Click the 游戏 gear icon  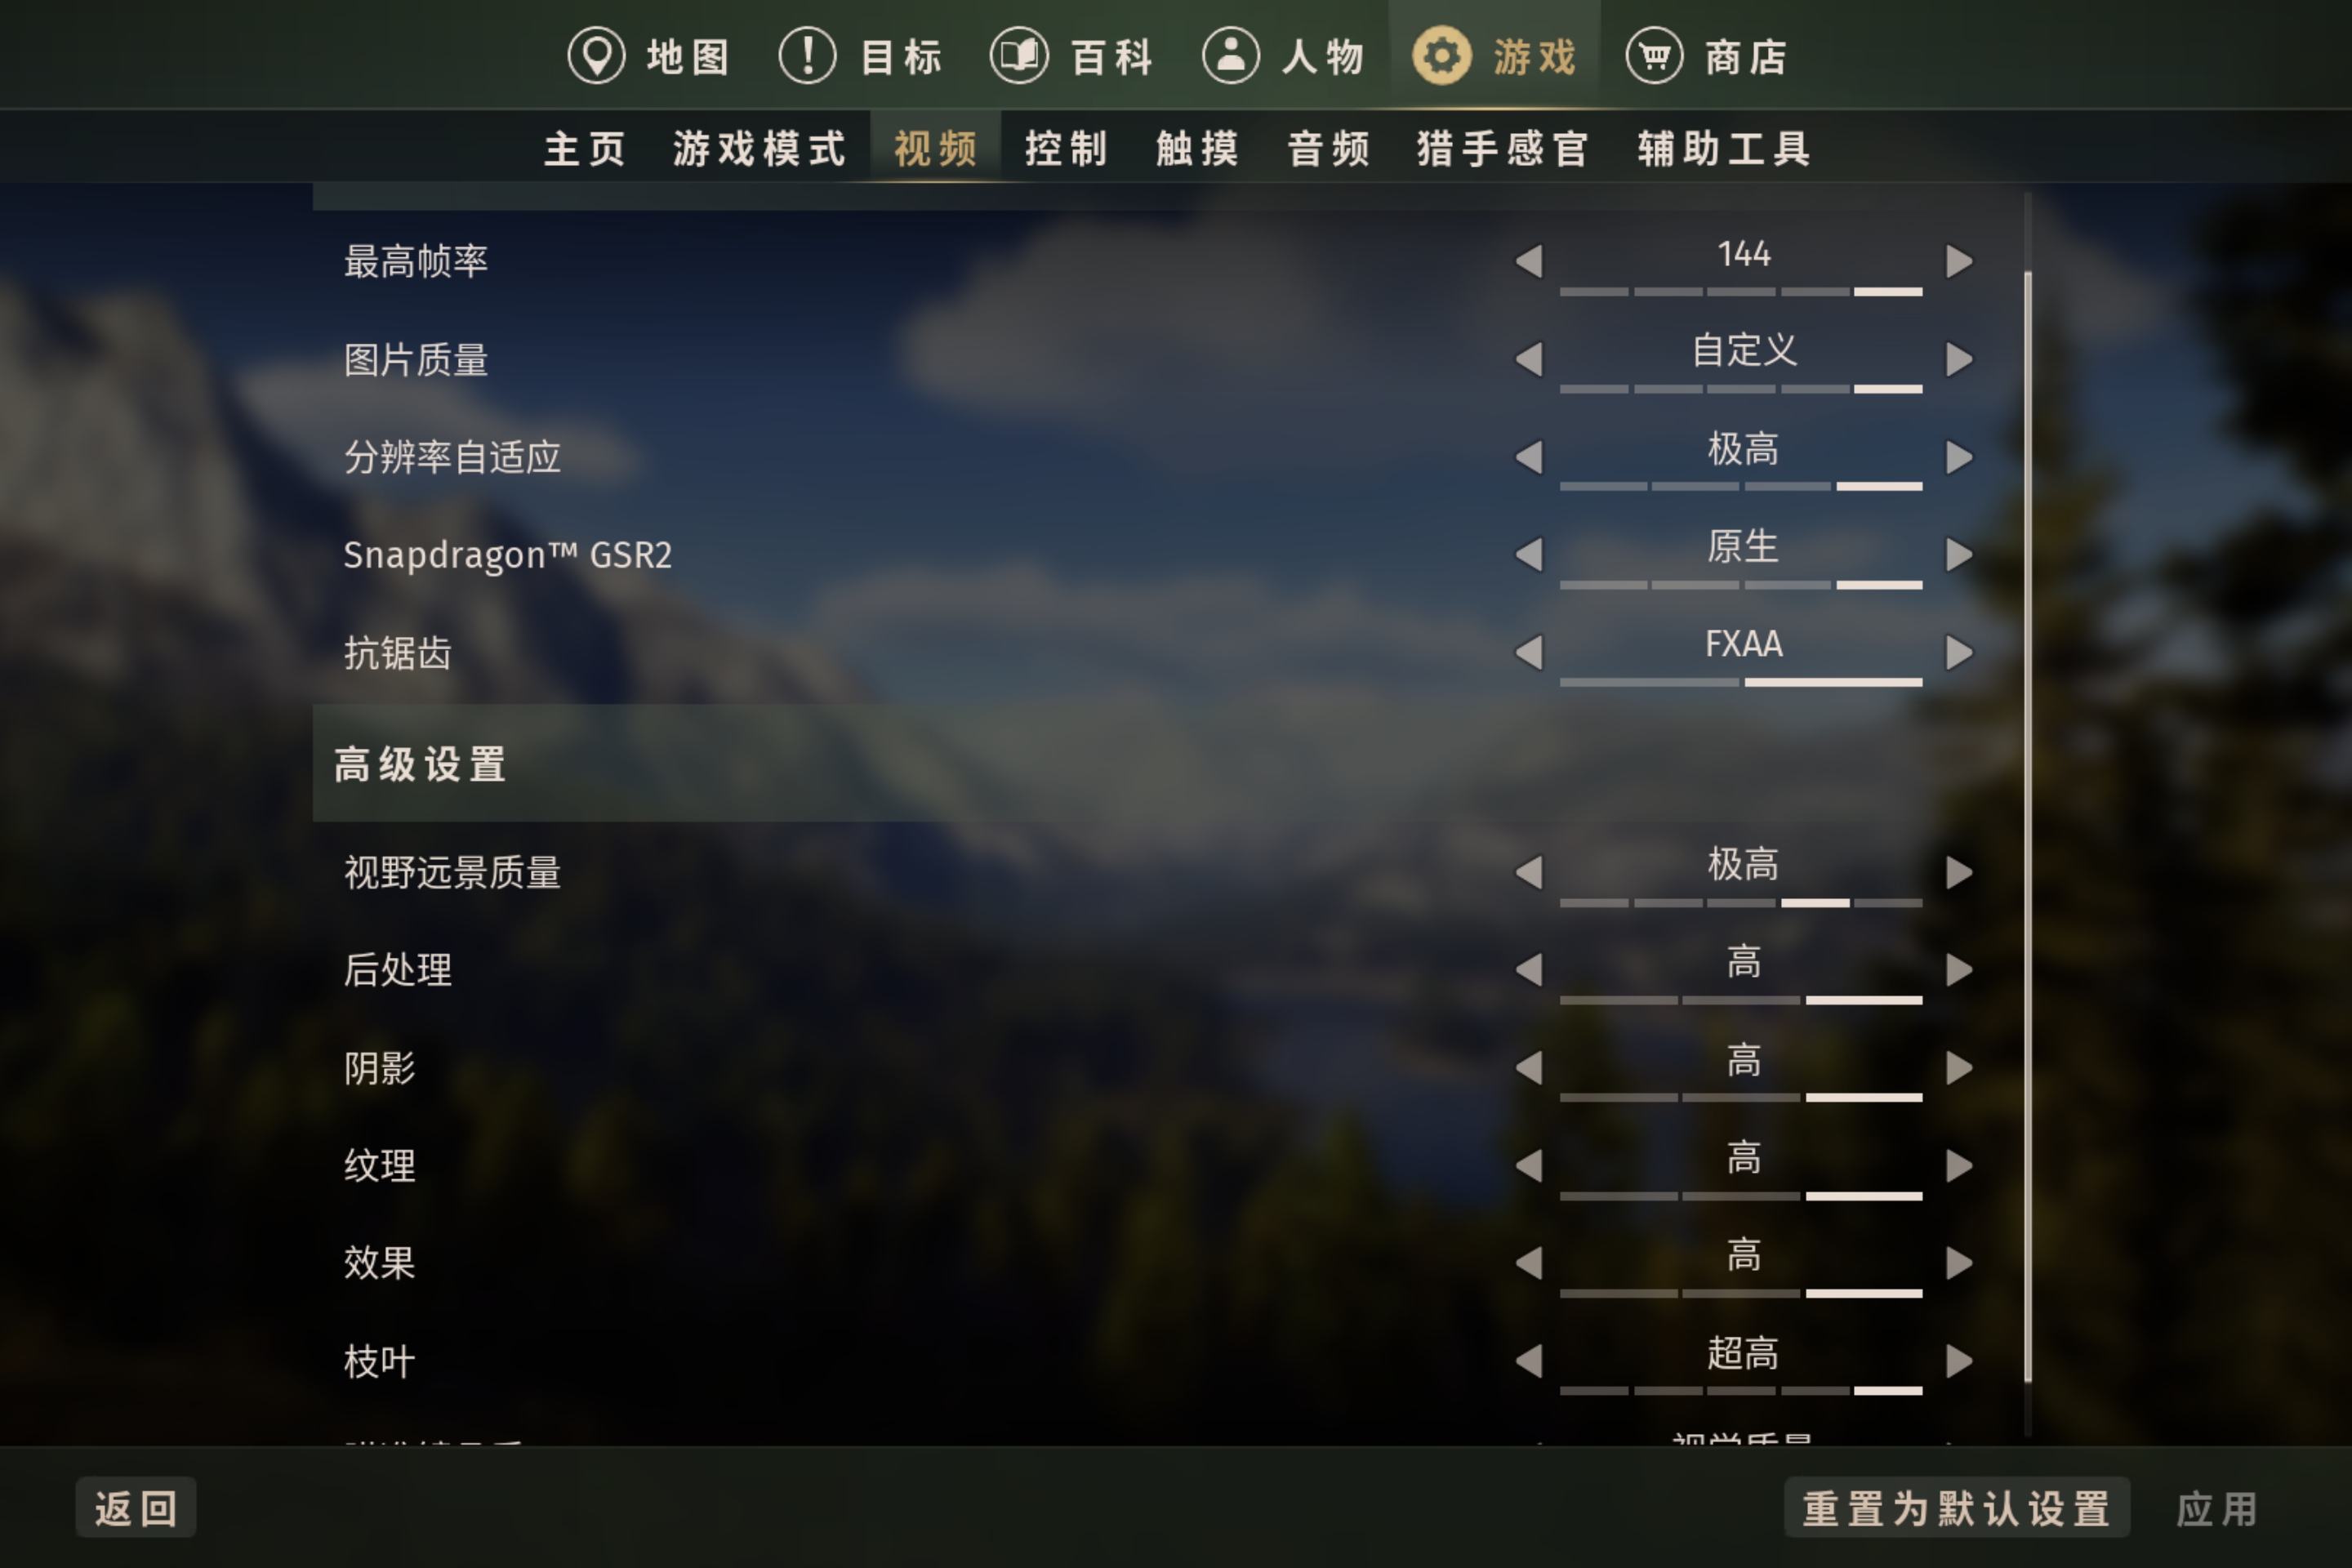[x=1441, y=56]
